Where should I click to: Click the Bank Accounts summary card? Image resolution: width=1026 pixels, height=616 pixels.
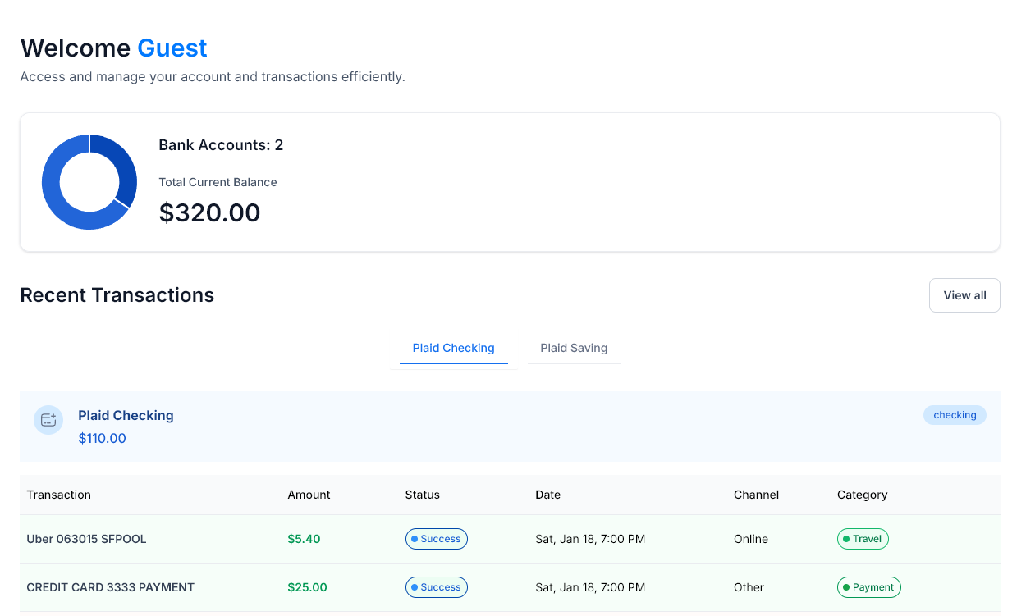coord(509,182)
